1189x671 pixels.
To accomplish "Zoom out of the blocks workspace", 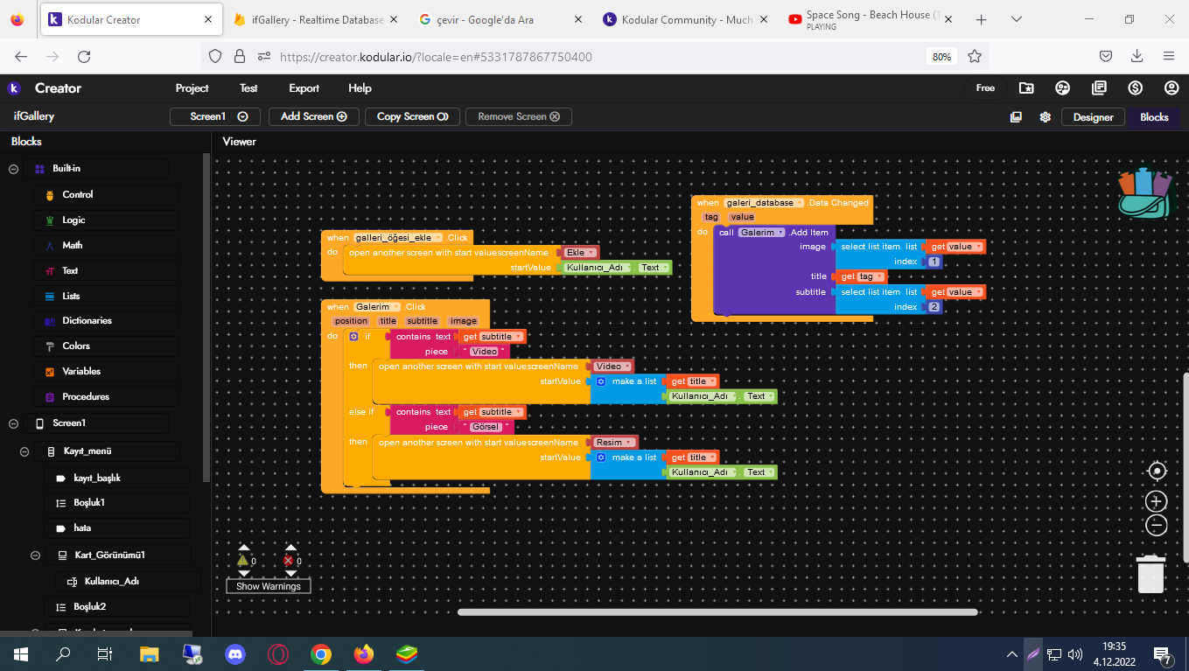I will coord(1157,525).
